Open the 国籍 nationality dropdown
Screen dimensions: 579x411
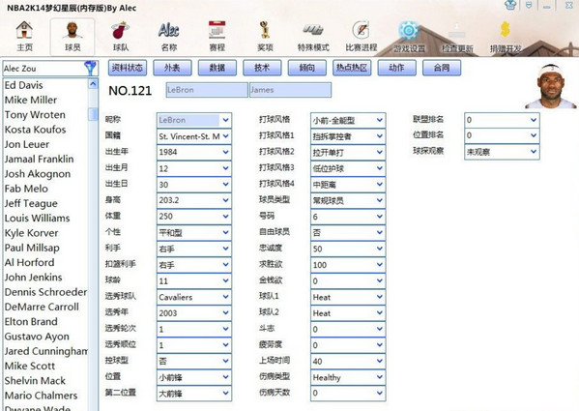[x=194, y=136]
